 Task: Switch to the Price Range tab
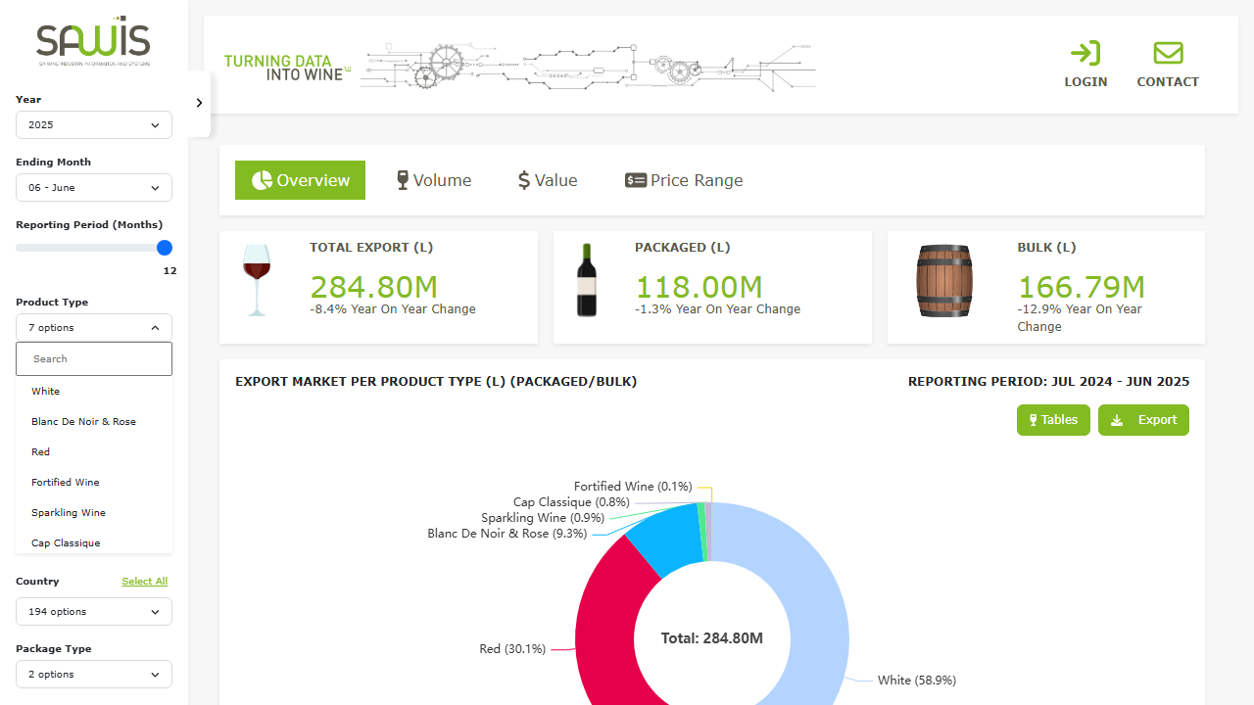click(x=684, y=180)
